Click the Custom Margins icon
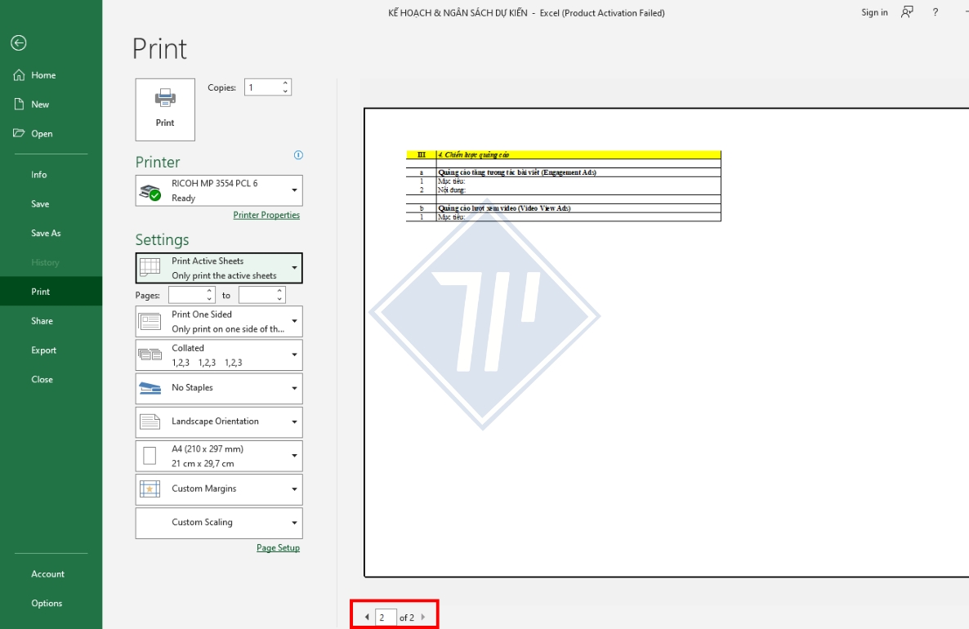The height and width of the screenshot is (629, 969). coord(150,488)
